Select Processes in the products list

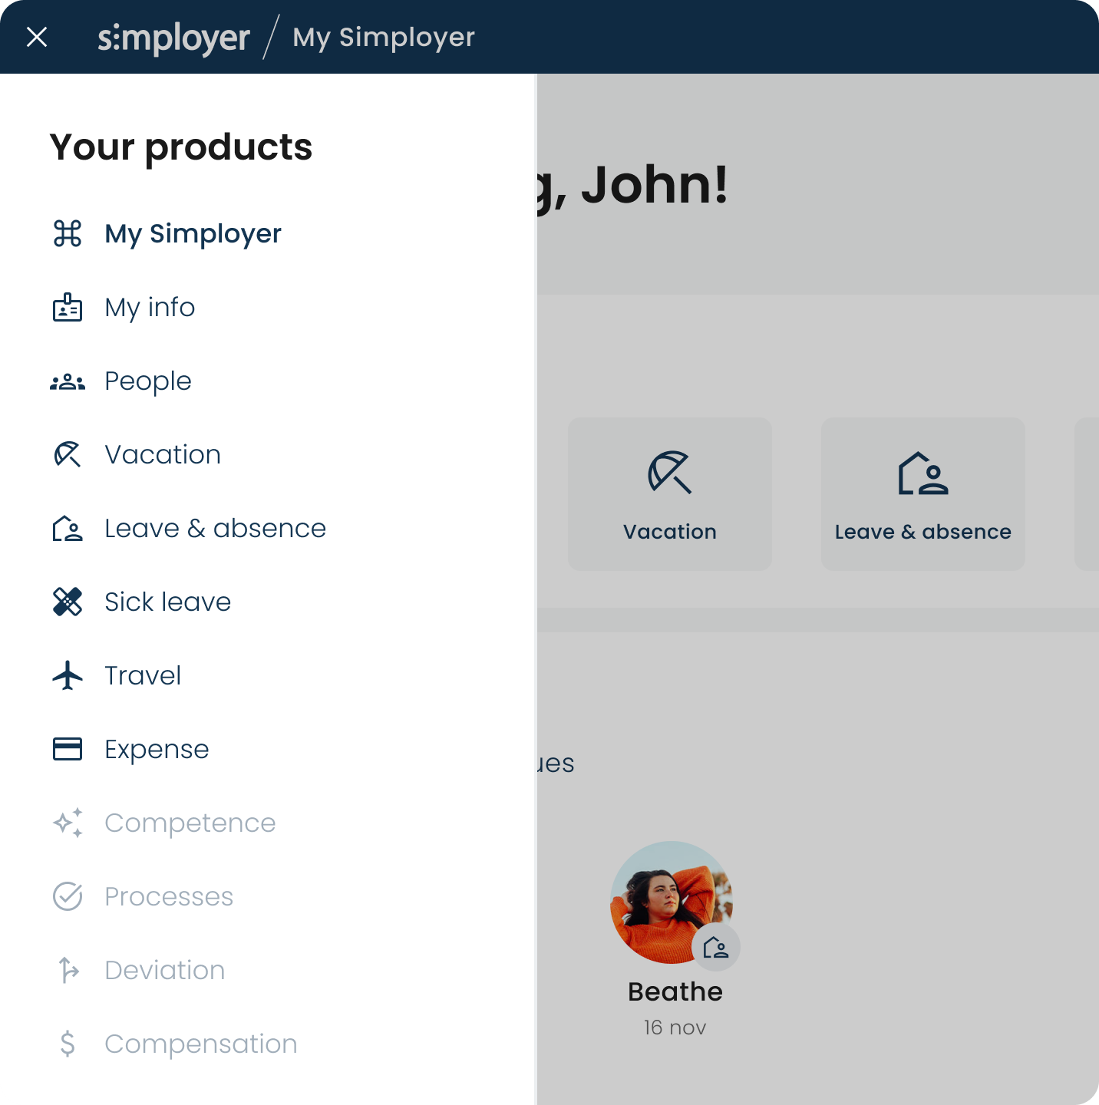click(169, 896)
